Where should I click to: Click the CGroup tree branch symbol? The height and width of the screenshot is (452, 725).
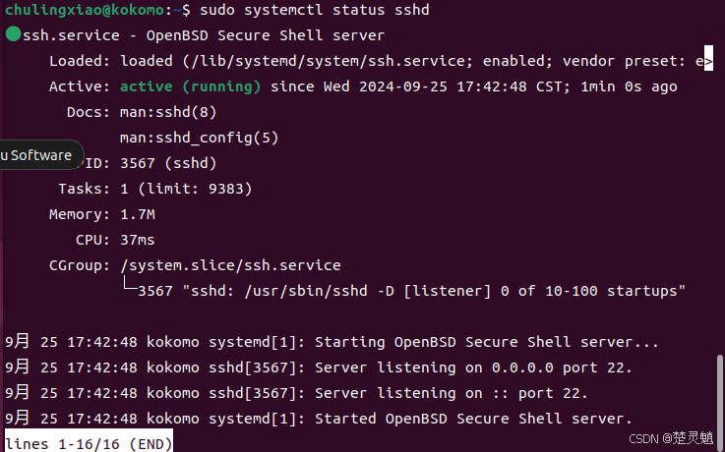(130, 283)
